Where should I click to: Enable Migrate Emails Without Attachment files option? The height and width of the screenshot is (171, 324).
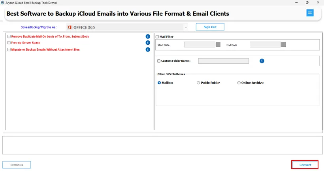click(9, 49)
